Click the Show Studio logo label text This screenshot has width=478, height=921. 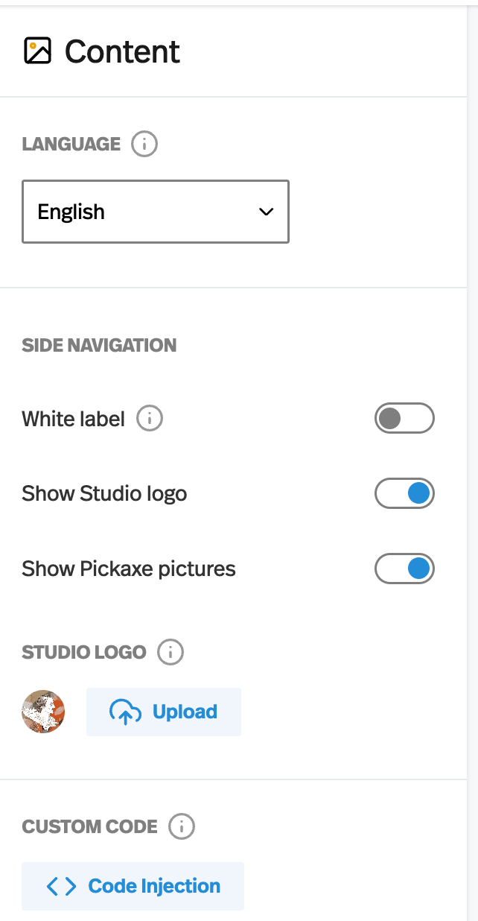pos(104,493)
